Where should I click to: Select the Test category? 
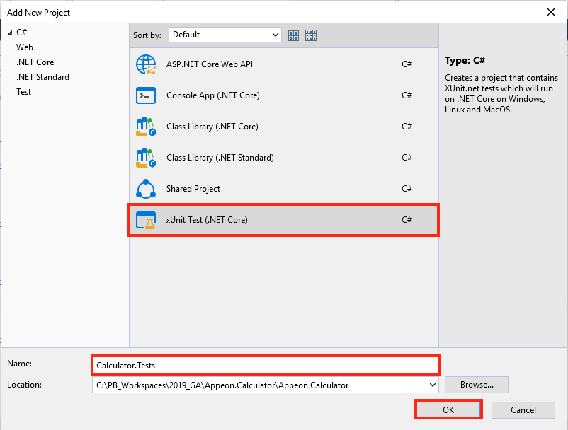coord(24,92)
